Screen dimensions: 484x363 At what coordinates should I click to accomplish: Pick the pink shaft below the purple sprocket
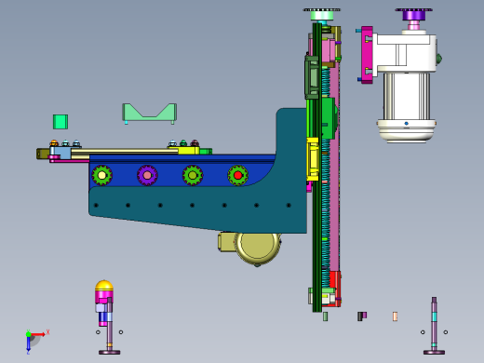pyautogui.click(x=413, y=25)
